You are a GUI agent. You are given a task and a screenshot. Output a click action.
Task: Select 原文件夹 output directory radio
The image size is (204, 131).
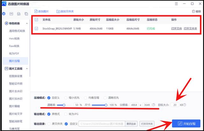pos(49,124)
